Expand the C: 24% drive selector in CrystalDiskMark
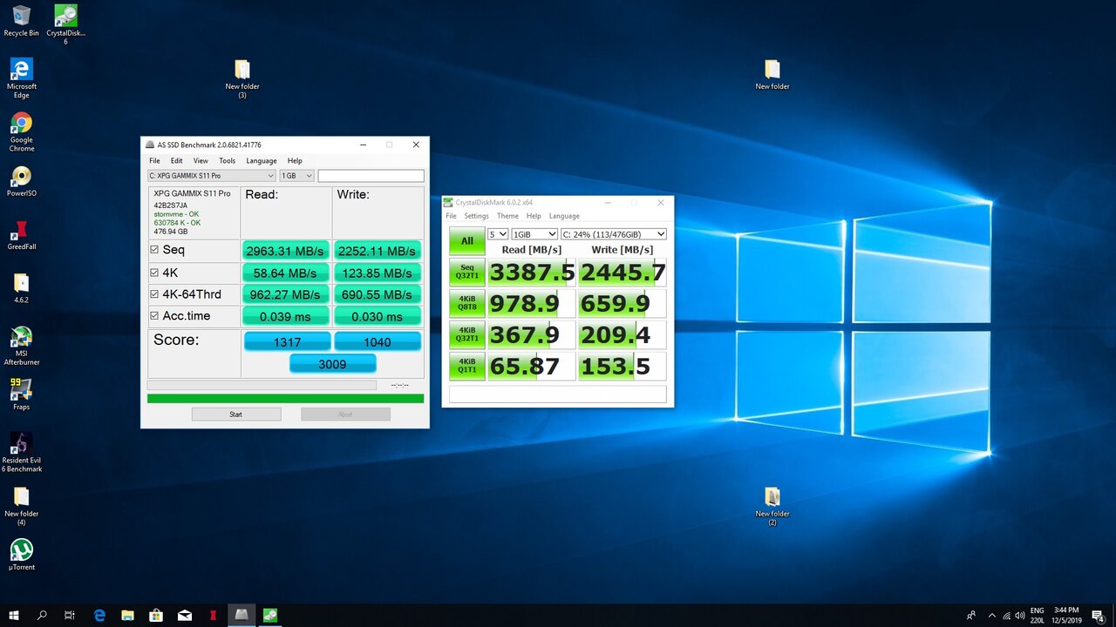Screen dimensions: 1116x627 [614, 234]
